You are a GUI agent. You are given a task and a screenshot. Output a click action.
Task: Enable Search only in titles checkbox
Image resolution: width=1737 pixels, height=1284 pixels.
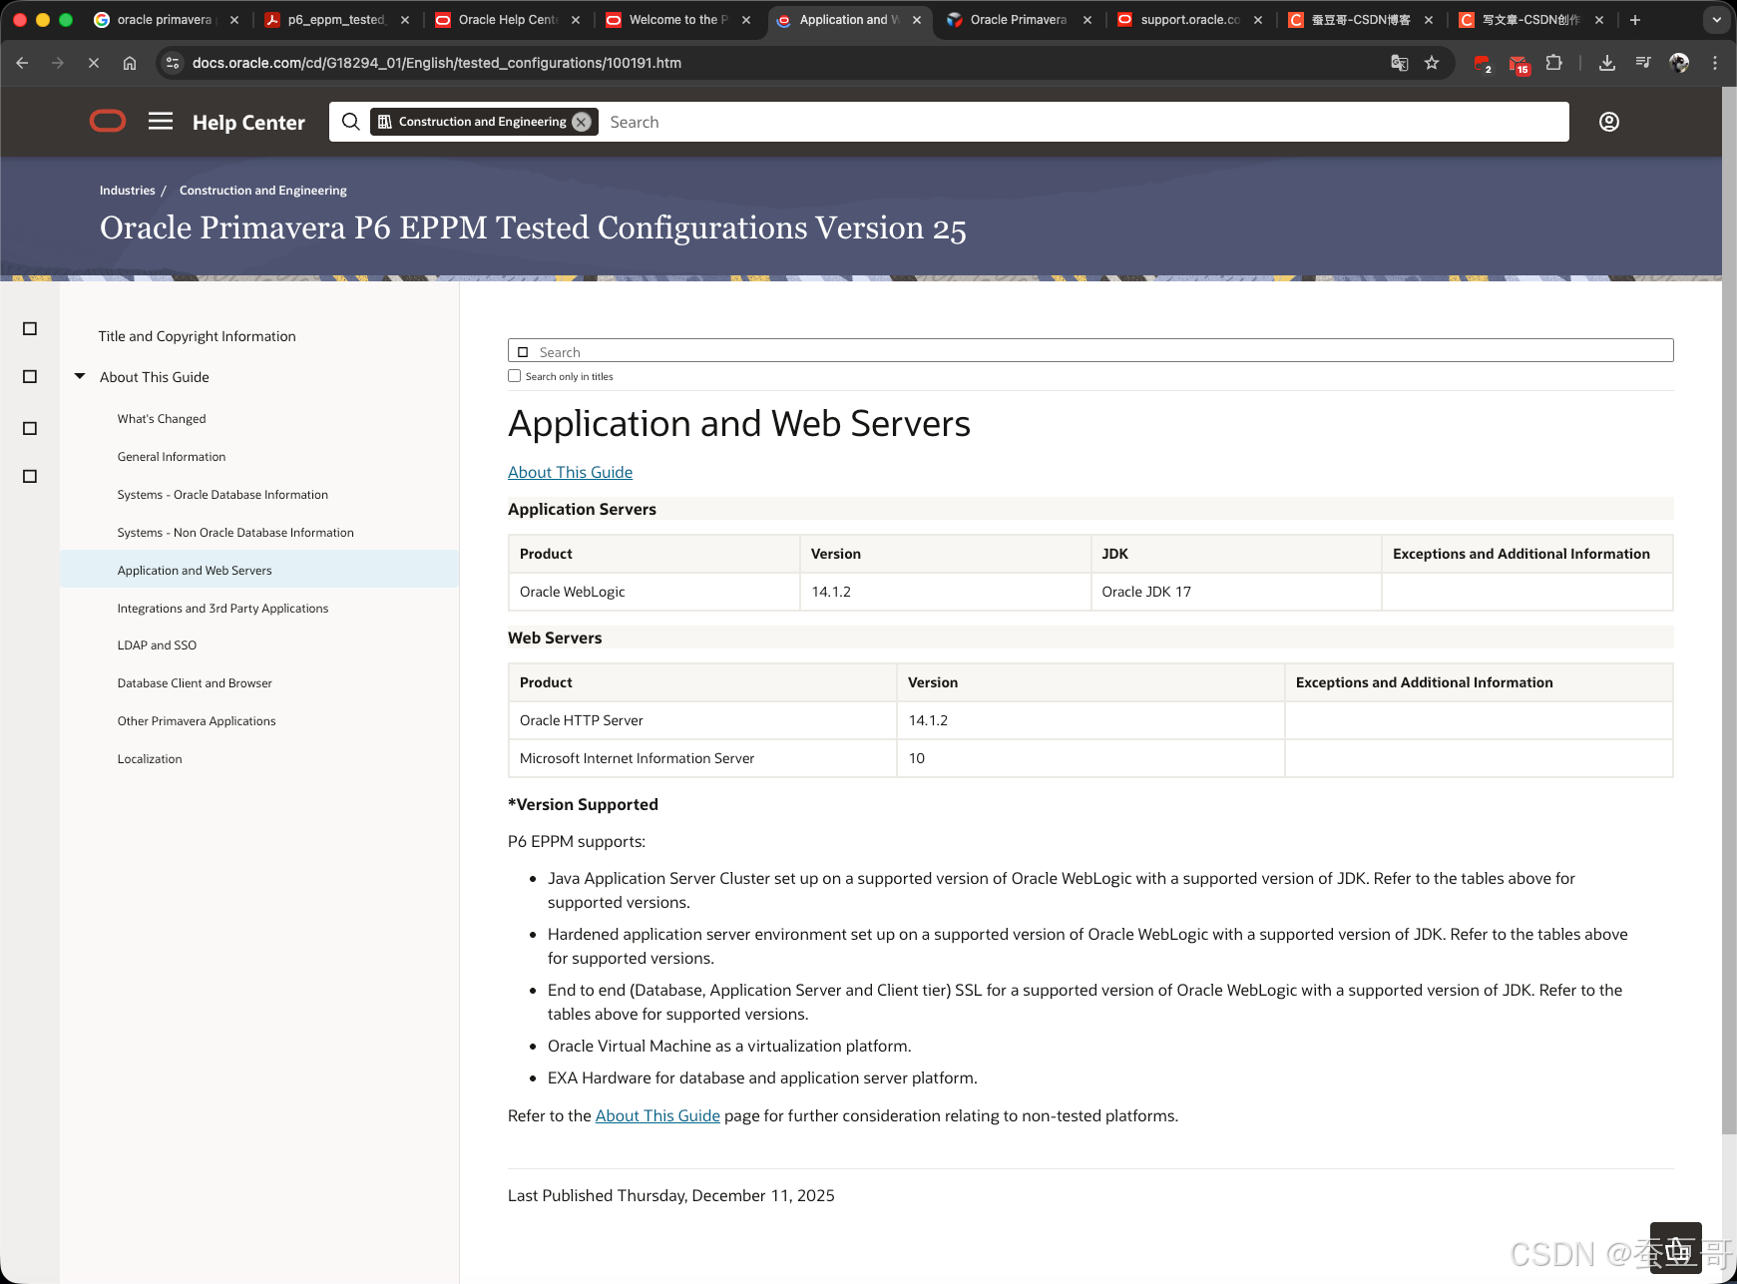(515, 376)
